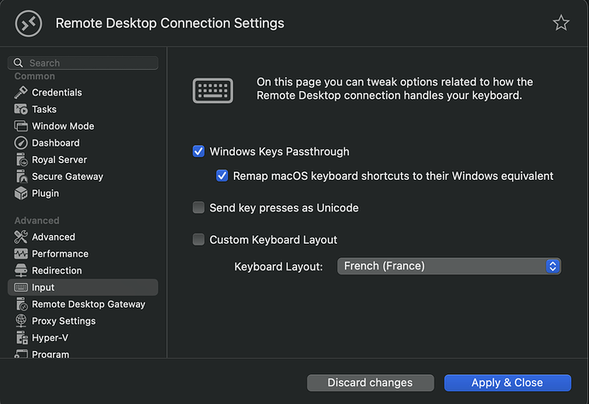
Task: Uncheck Remap macOS keyboard shortcuts option
Action: click(x=223, y=176)
